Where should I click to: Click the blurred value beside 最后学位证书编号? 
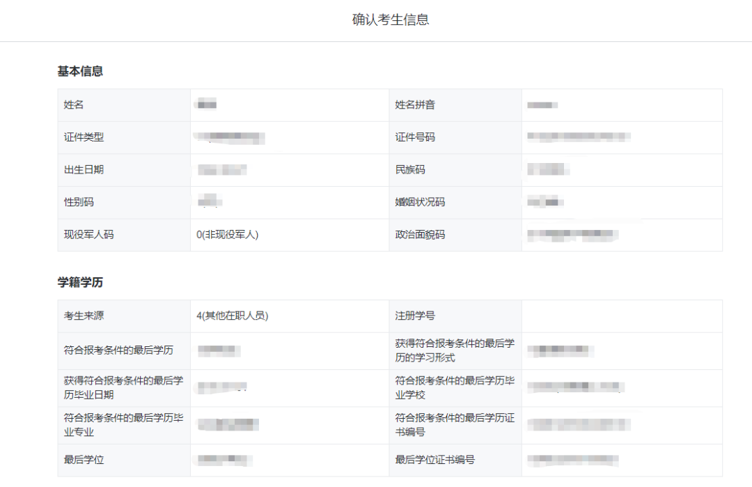[x=572, y=460]
